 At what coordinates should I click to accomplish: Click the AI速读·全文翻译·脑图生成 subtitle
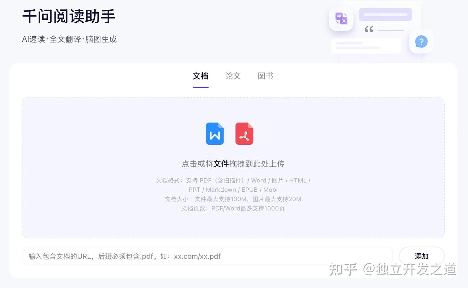click(x=69, y=39)
